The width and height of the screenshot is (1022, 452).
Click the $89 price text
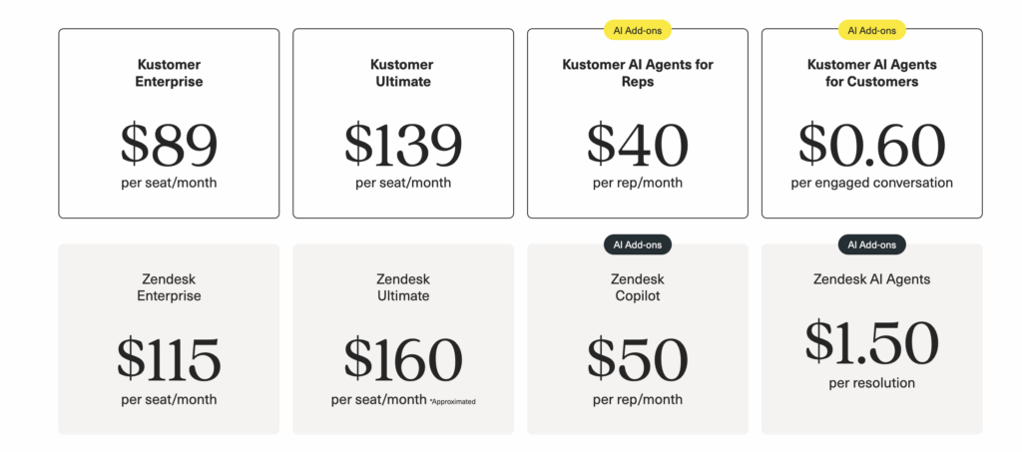coord(169,145)
